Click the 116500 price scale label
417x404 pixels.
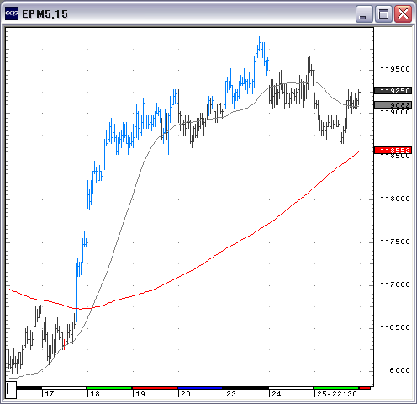coord(395,327)
